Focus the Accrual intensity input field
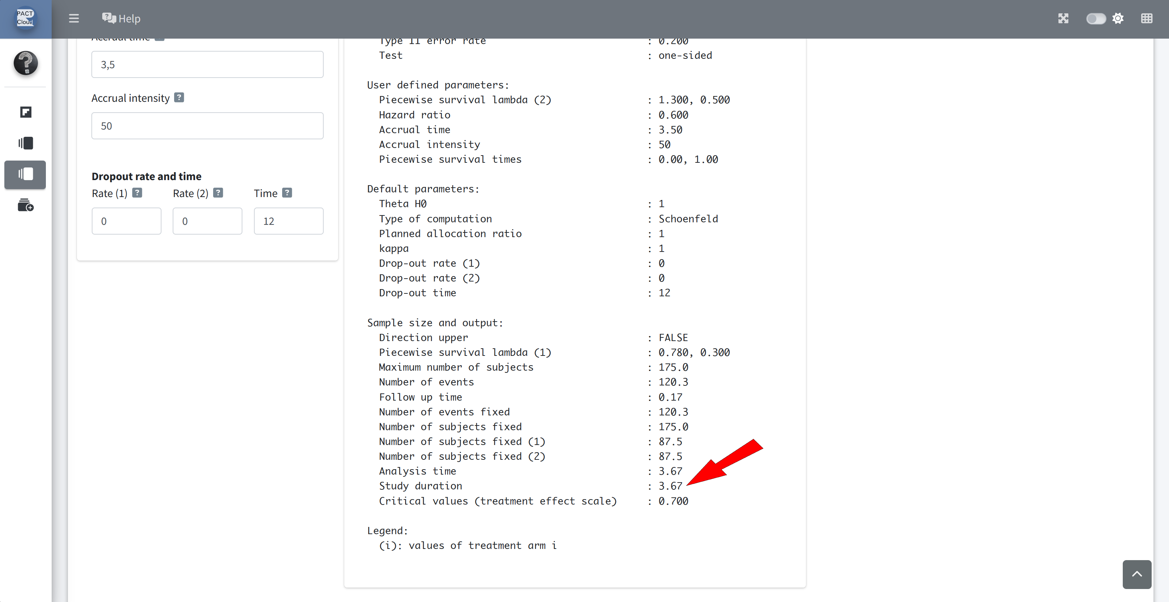 coord(207,126)
